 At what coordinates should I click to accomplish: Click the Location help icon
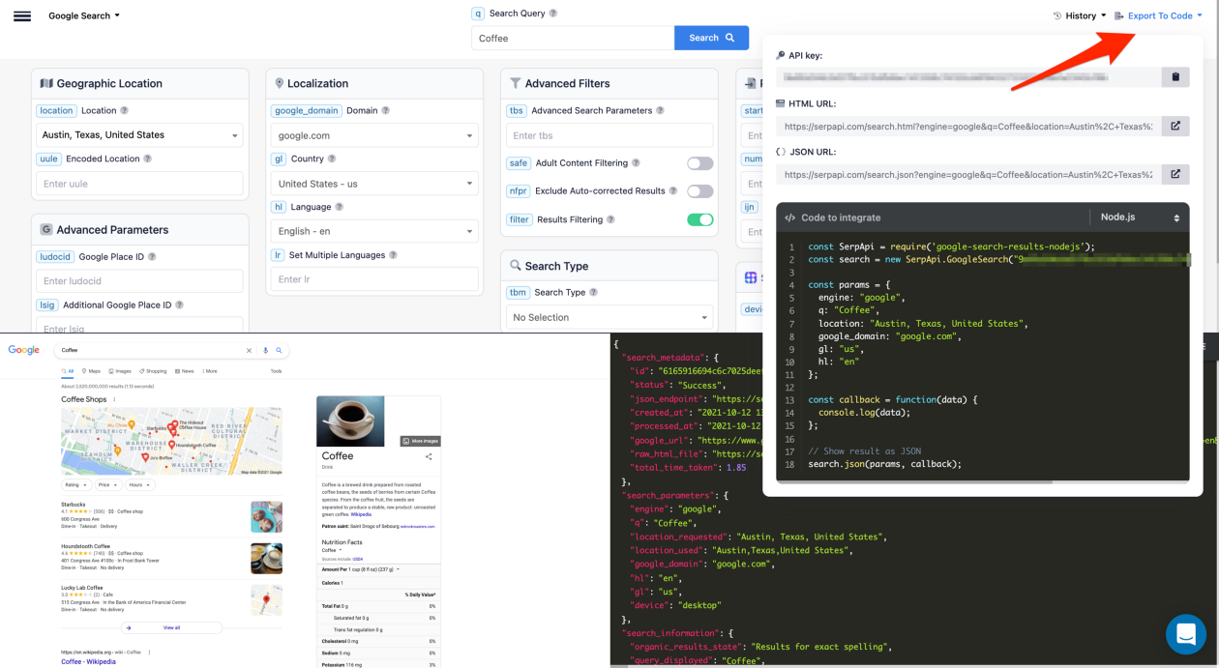[125, 111]
